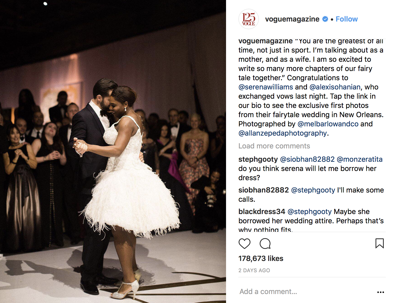The width and height of the screenshot is (393, 303).
Task: Click the verified badge next to voguemagazine
Action: tap(325, 19)
